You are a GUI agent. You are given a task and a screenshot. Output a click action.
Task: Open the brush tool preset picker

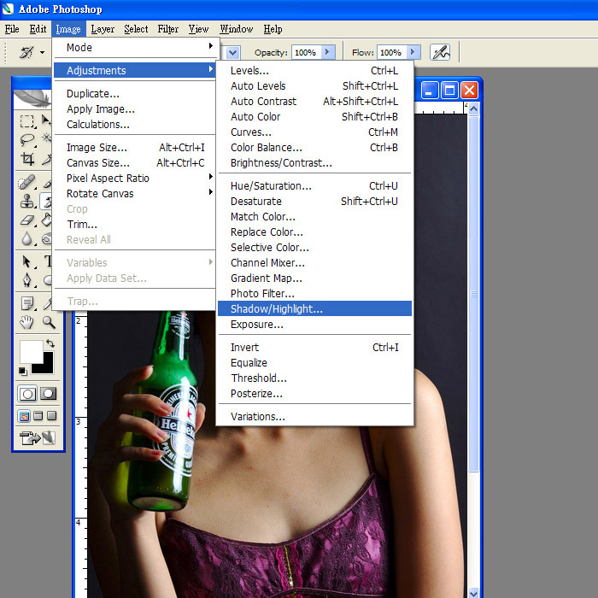(x=31, y=52)
